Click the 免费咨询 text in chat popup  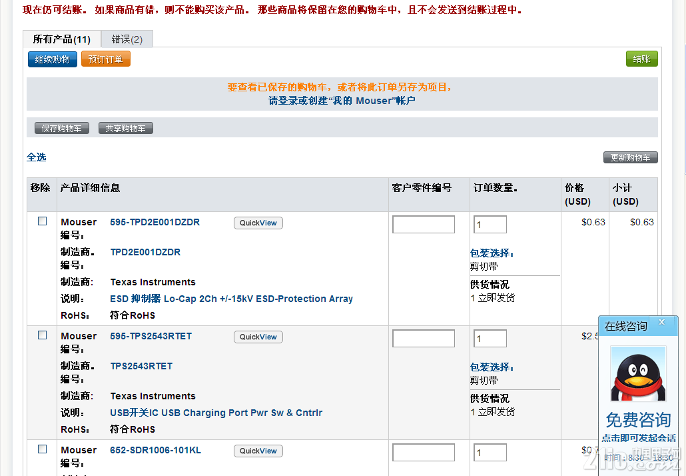[x=638, y=419]
